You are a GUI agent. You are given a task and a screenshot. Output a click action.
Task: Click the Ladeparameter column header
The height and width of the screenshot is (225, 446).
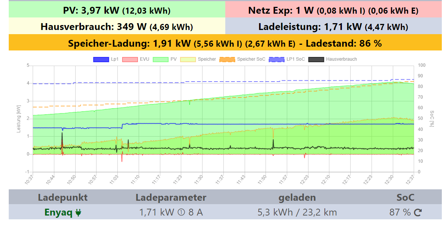click(171, 197)
